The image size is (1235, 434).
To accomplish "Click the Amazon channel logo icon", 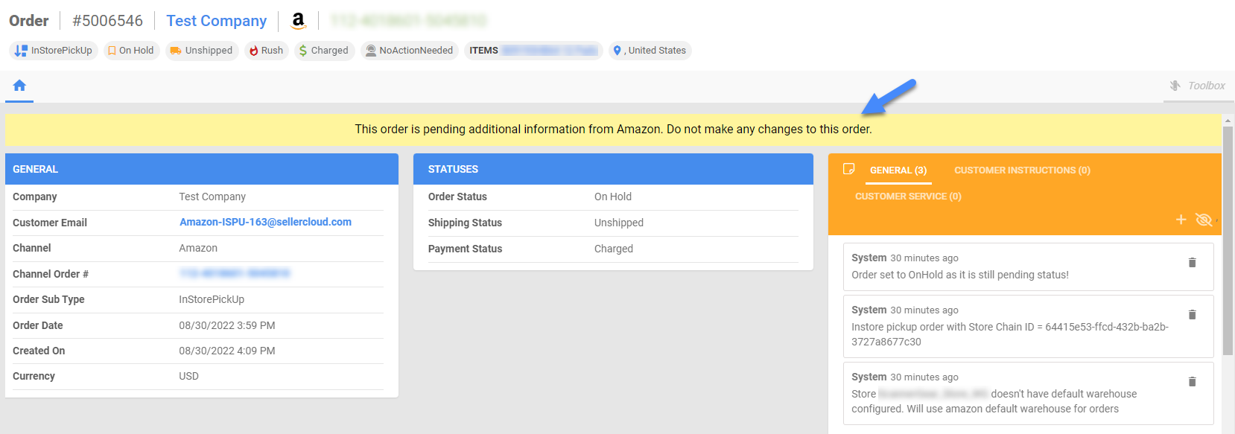I will pyautogui.click(x=299, y=21).
